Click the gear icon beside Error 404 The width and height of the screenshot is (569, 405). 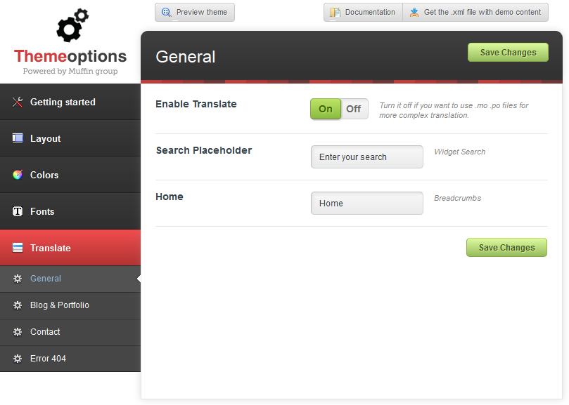click(18, 359)
